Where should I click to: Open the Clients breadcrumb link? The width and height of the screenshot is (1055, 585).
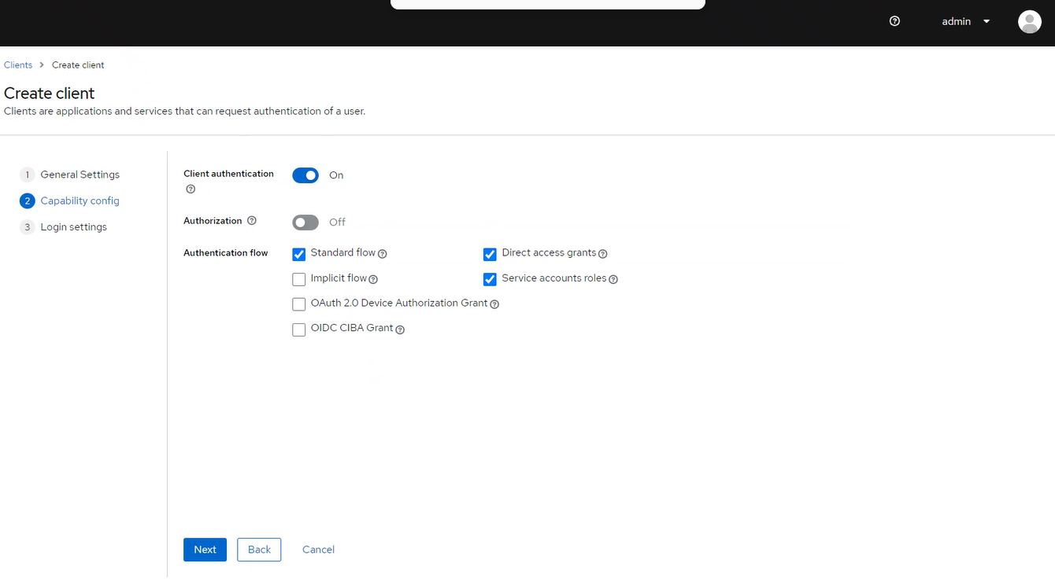pyautogui.click(x=18, y=65)
